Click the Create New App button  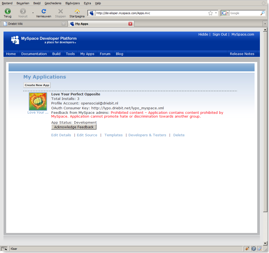[x=37, y=85]
